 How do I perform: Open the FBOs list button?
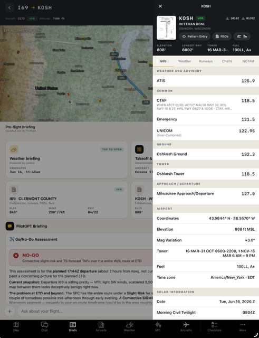(222, 36)
